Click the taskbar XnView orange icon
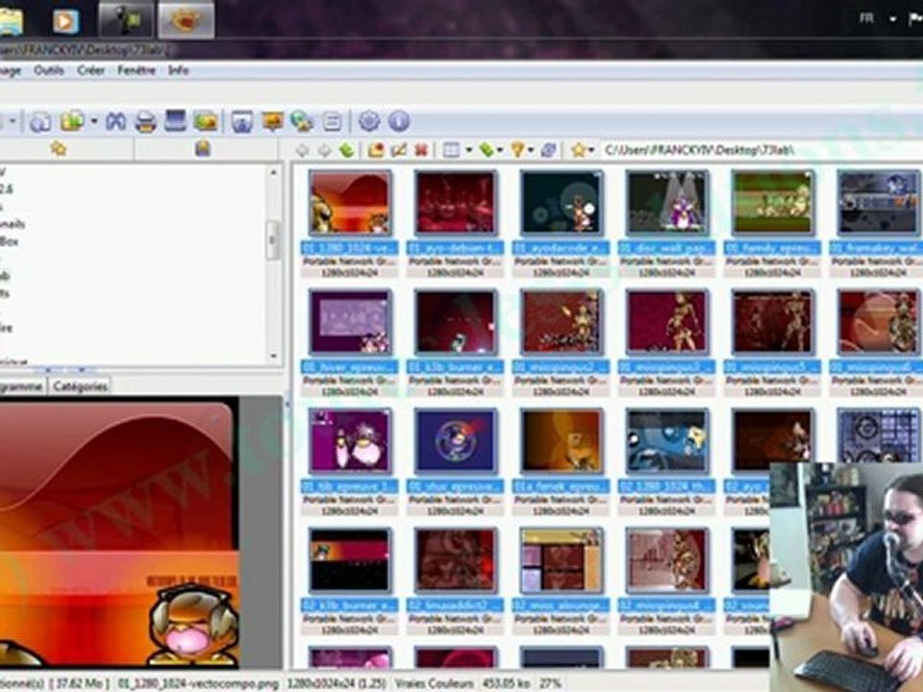 (186, 19)
